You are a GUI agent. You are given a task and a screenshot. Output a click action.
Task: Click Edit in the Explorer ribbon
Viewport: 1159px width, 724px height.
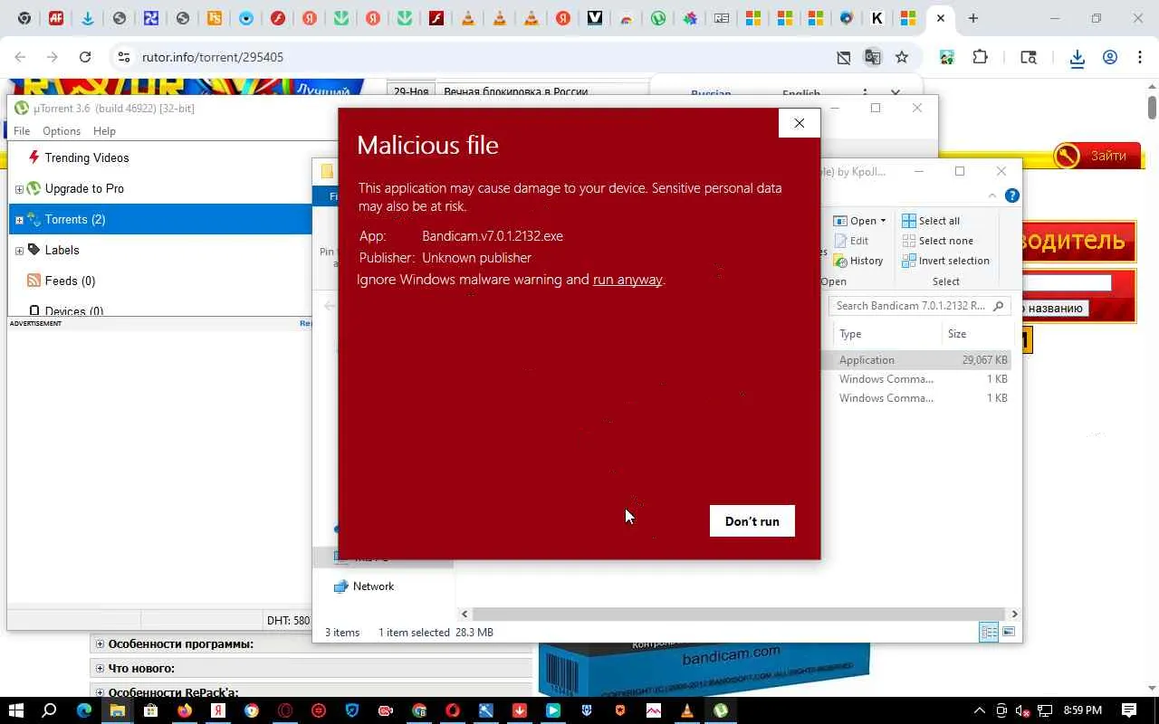click(851, 241)
